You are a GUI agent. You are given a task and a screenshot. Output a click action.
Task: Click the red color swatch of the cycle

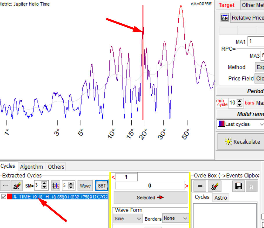click(9, 197)
